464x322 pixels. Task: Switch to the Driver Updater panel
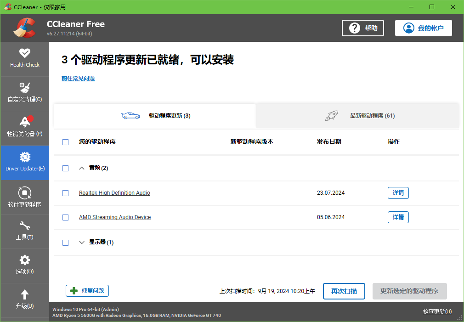click(x=25, y=162)
